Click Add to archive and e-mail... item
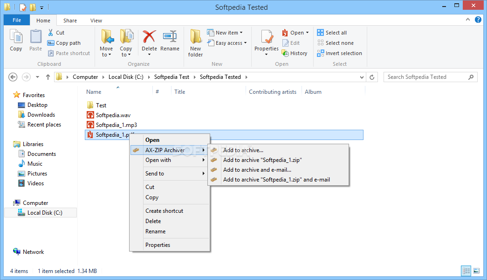Screen dimensions: 487x280 [x=278, y=170]
